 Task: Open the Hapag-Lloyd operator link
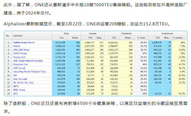(x=19, y=57)
